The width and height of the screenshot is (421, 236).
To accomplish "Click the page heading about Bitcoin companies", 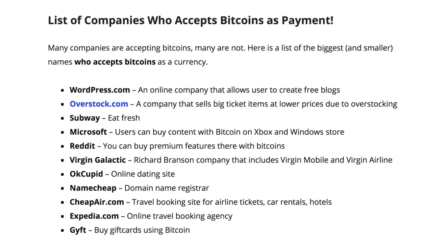I will (190, 20).
